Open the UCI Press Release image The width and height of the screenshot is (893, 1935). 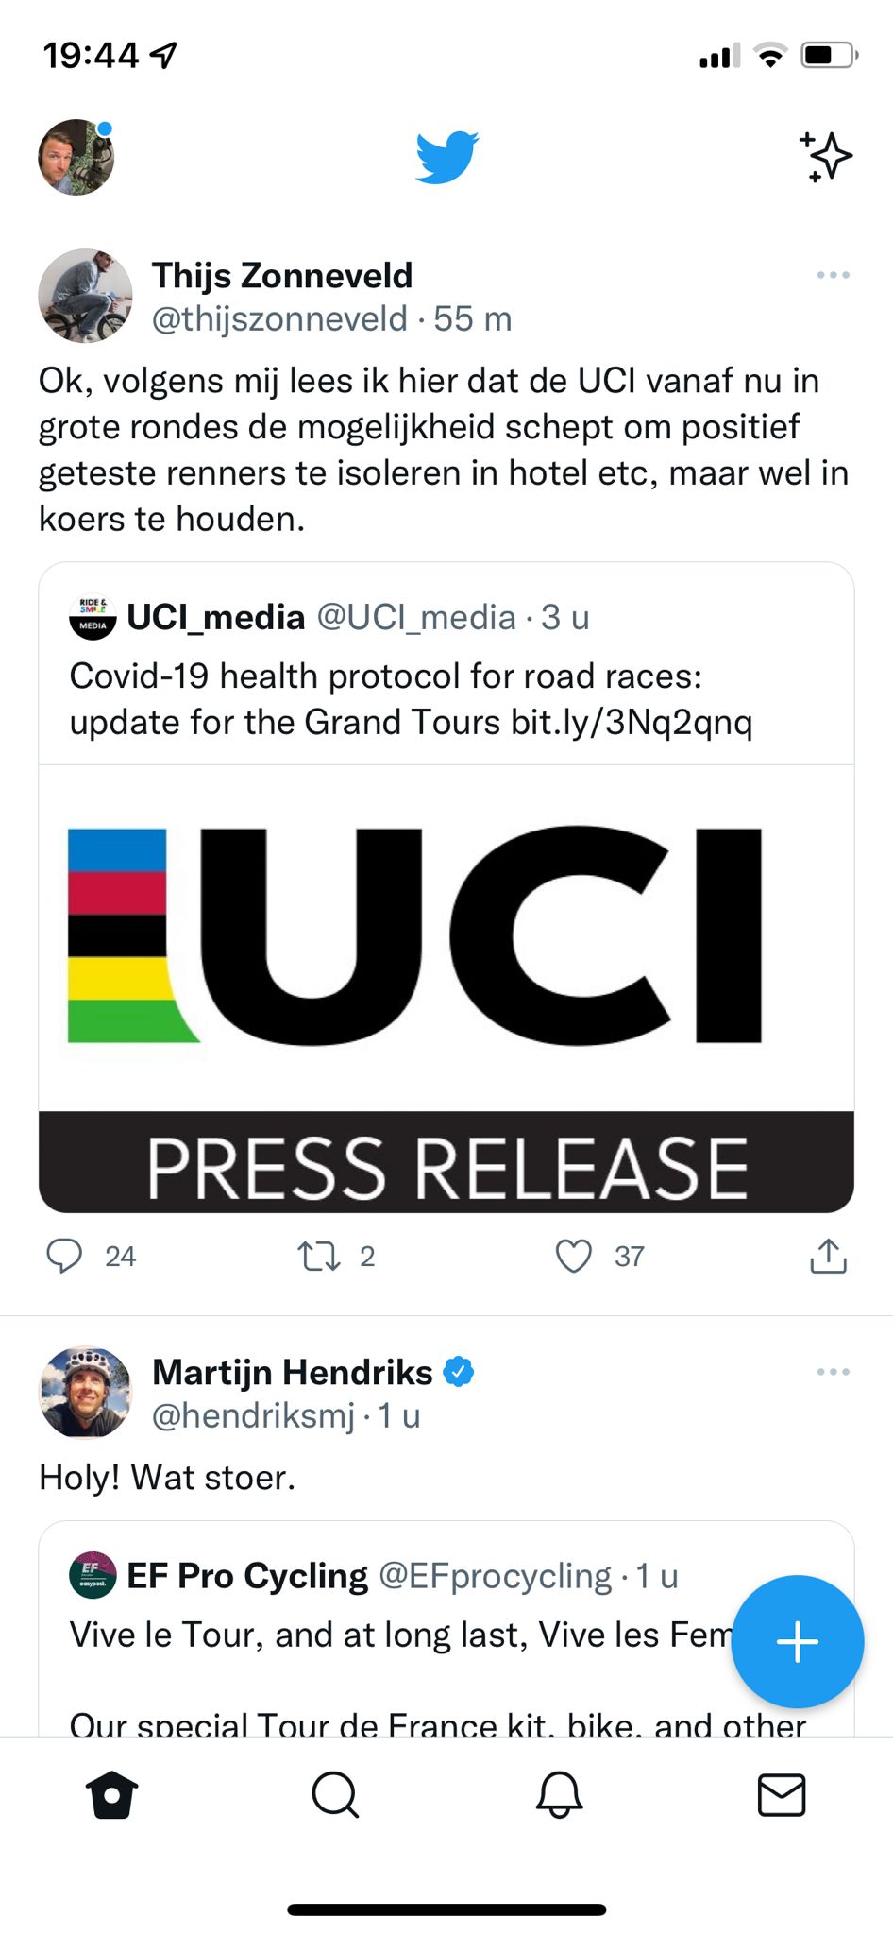[446, 987]
